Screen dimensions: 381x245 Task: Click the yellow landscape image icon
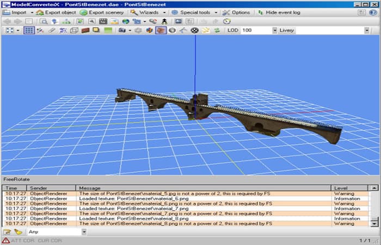114,21
